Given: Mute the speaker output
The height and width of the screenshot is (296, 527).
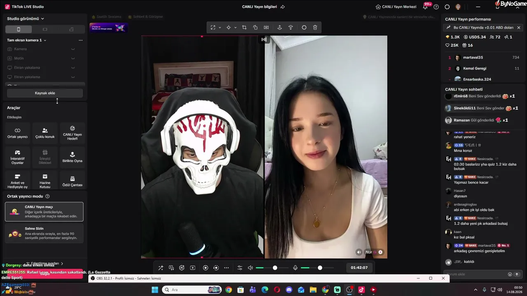Looking at the screenshot, I should 250,268.
